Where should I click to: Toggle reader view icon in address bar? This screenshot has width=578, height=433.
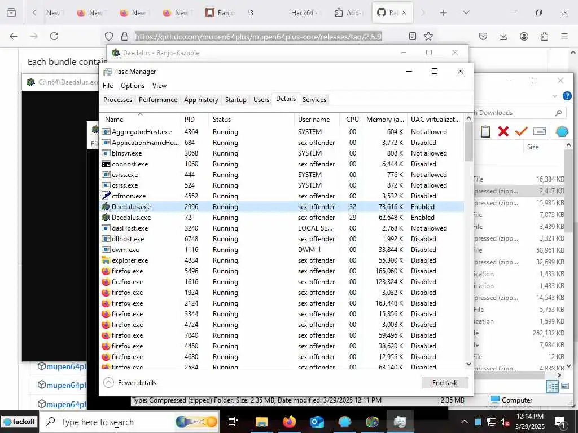point(413,36)
